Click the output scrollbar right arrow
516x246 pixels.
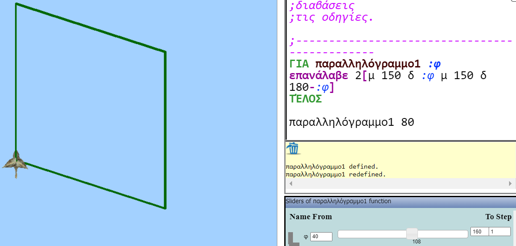point(510,184)
